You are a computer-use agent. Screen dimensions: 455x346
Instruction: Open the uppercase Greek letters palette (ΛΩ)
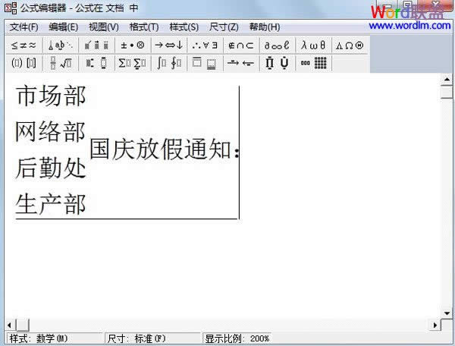click(349, 45)
